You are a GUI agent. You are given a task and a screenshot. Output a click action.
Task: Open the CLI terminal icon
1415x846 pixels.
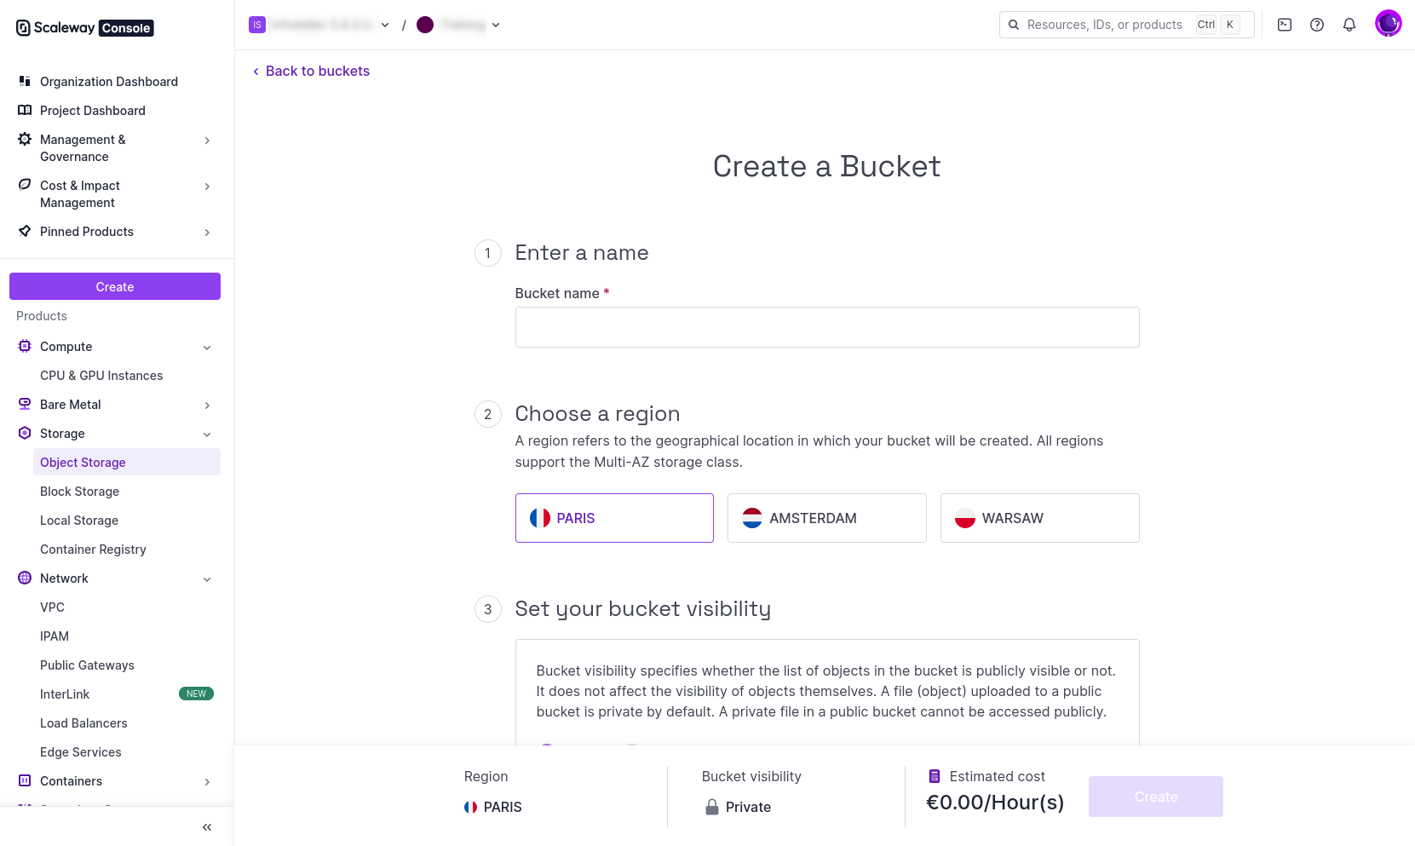point(1284,25)
